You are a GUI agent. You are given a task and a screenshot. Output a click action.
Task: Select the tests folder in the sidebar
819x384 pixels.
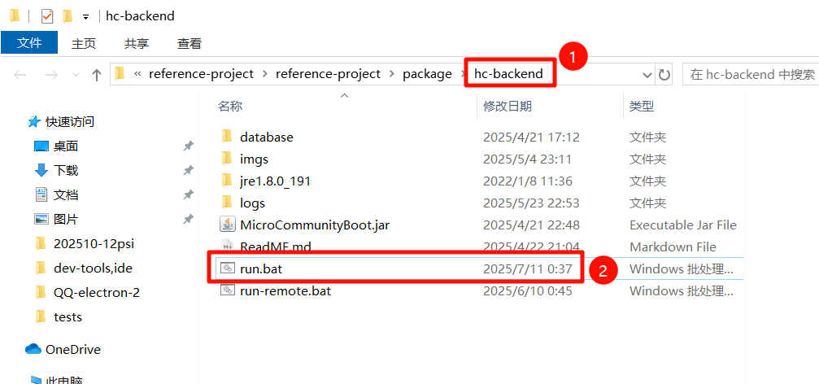[x=68, y=316]
